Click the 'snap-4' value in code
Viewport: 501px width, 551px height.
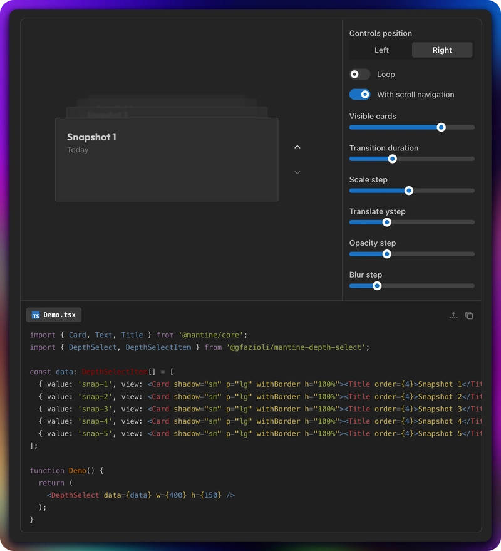[x=95, y=421]
